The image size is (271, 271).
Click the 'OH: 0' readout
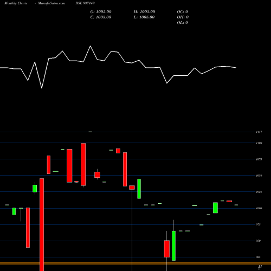tap(183, 17)
